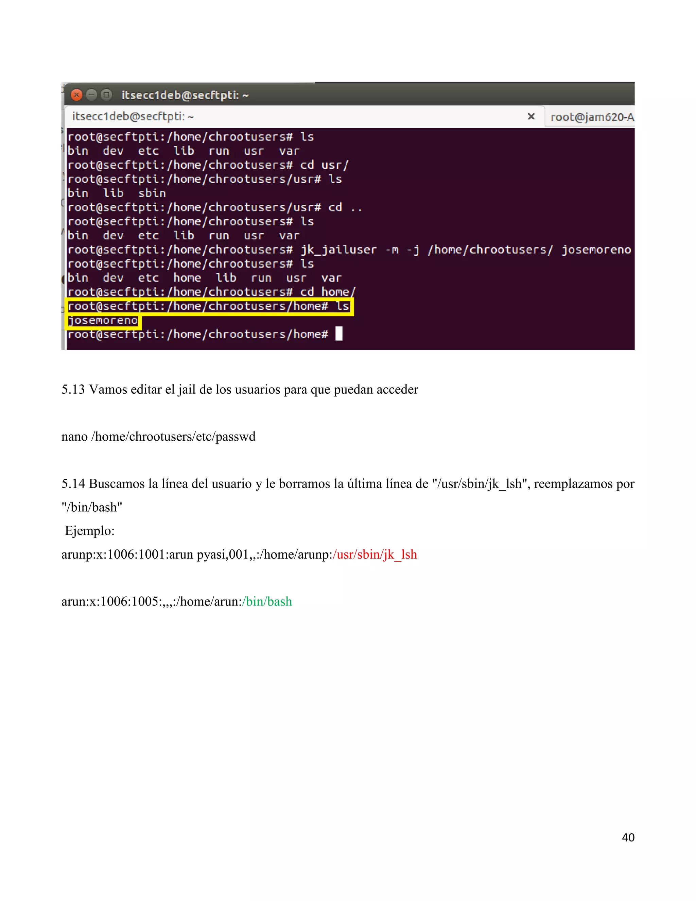Click the page number 40
The width and height of the screenshot is (696, 901).
click(x=628, y=837)
